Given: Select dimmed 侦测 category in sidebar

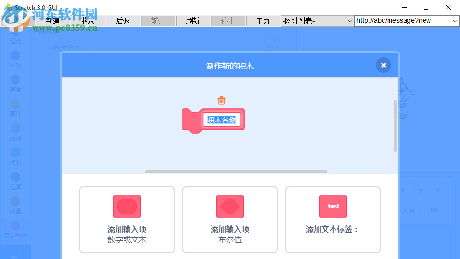Looking at the screenshot, I should point(15,156).
